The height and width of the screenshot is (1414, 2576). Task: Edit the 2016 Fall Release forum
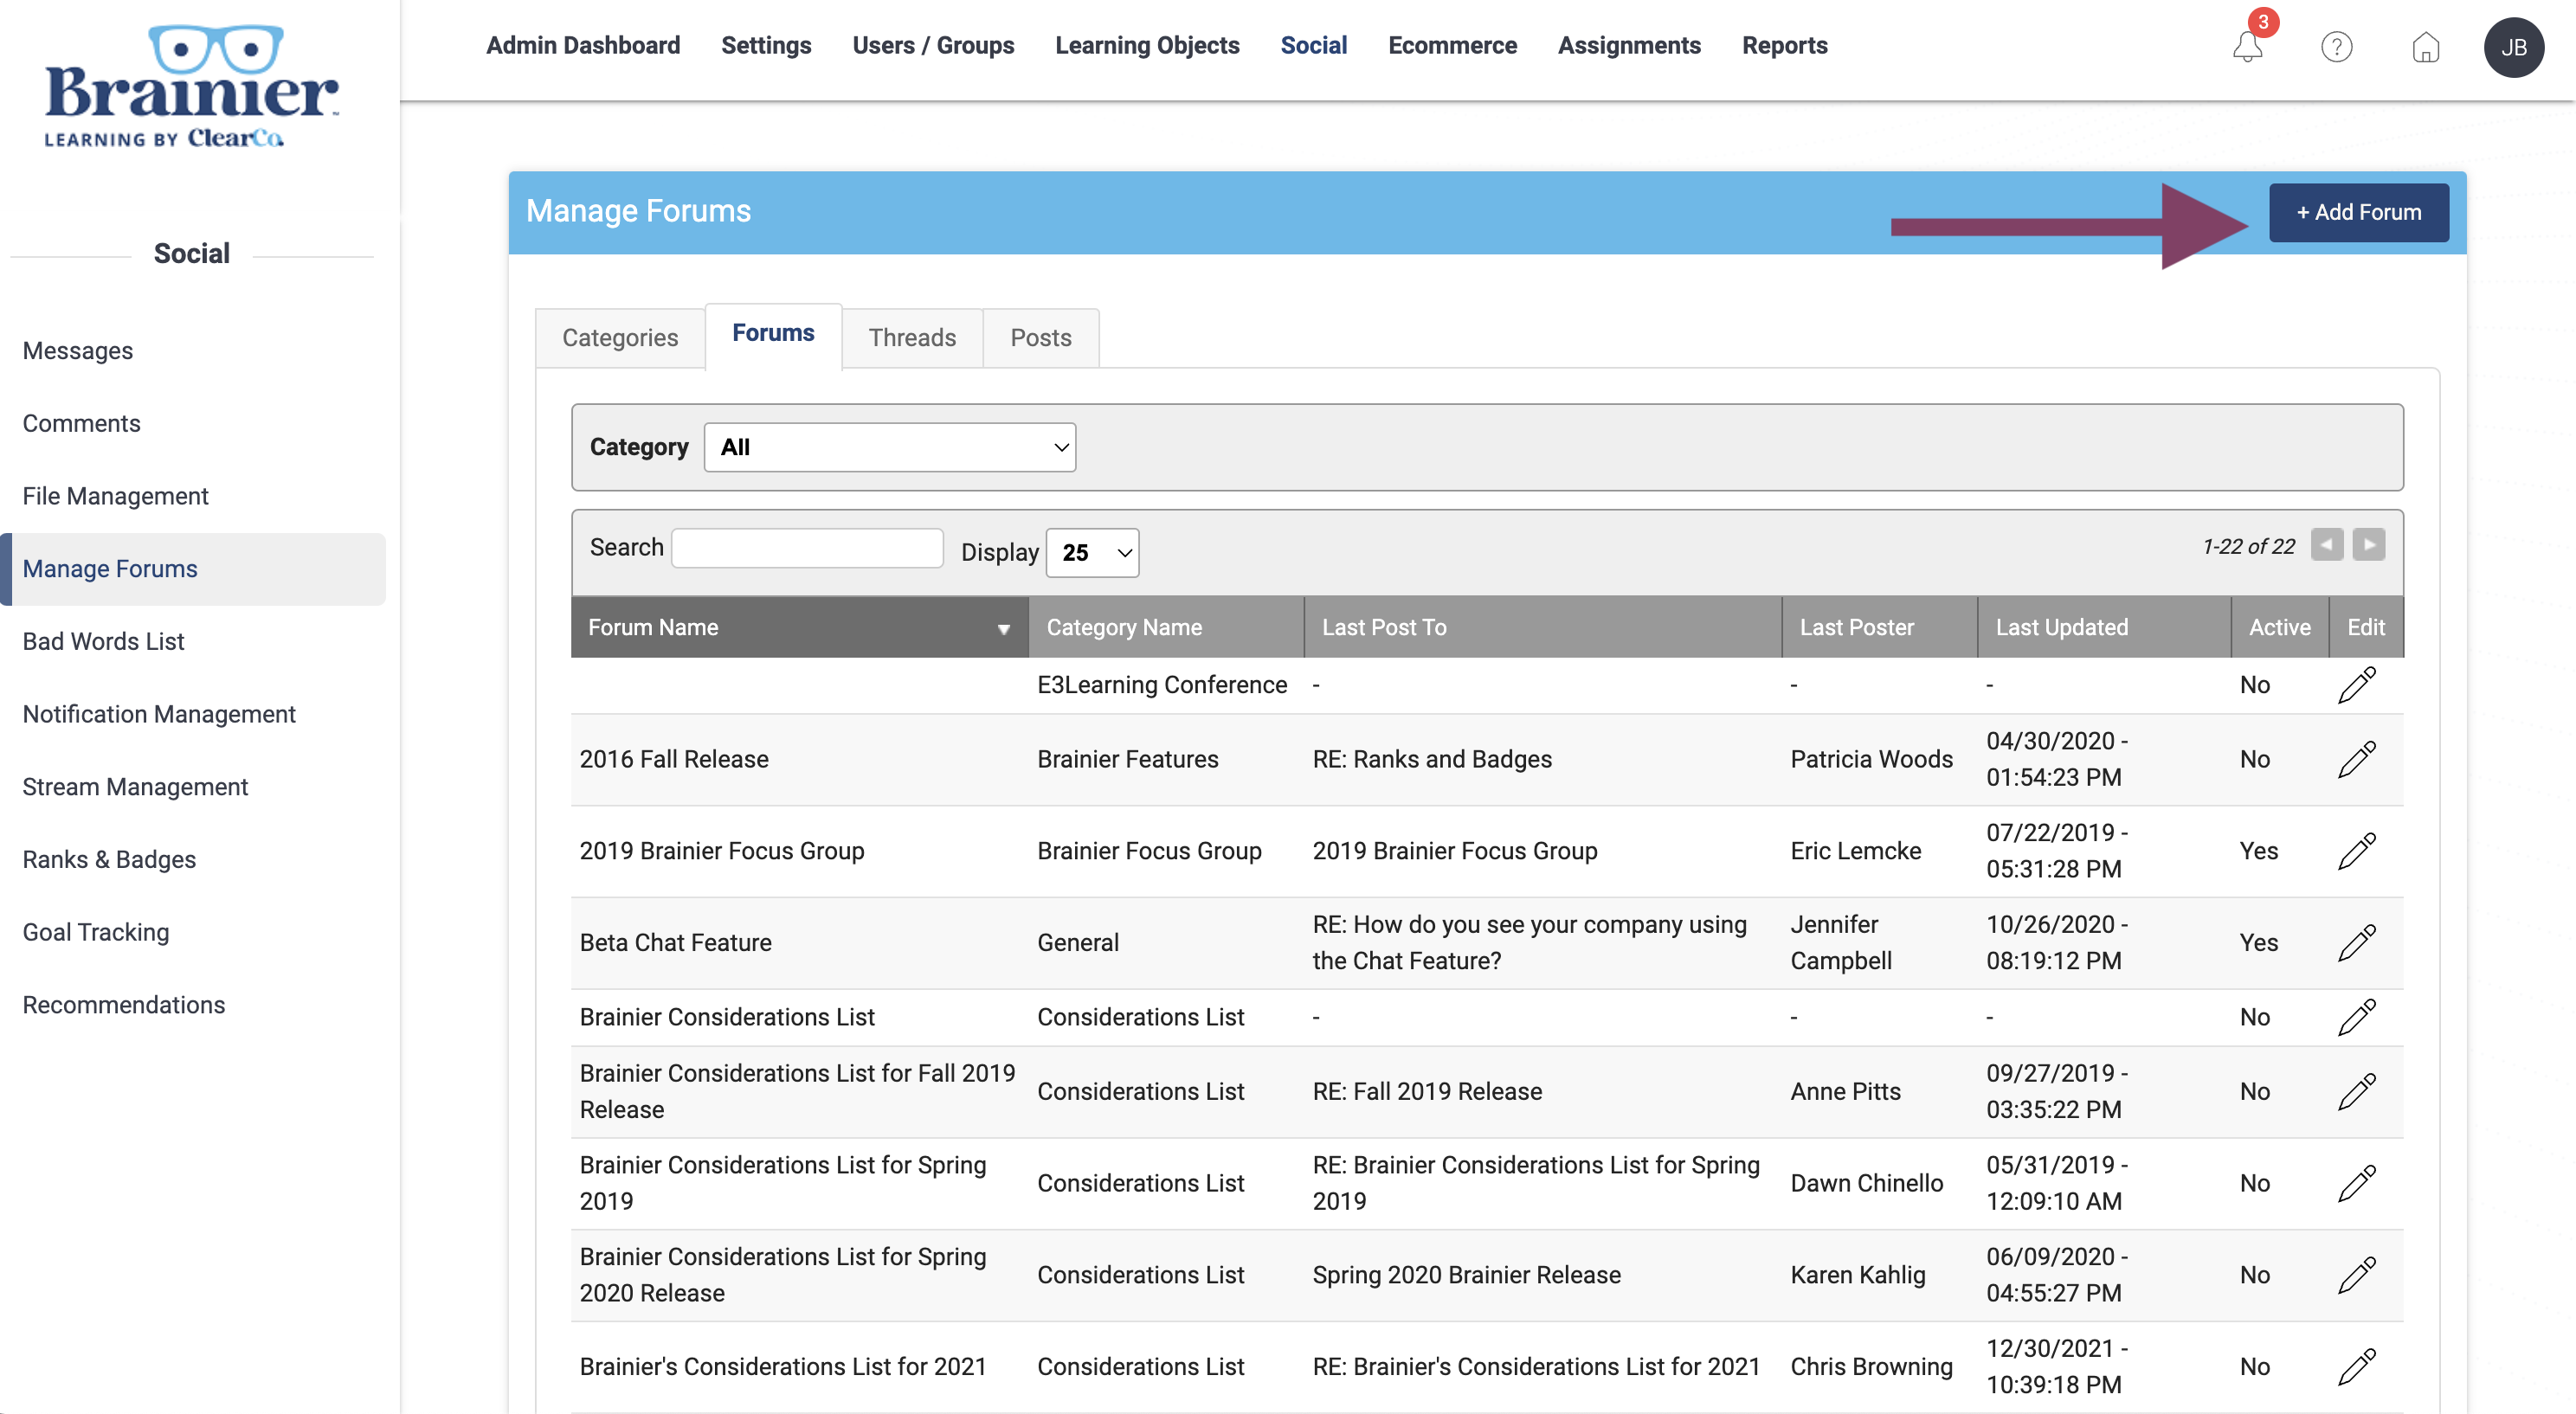(x=2356, y=759)
